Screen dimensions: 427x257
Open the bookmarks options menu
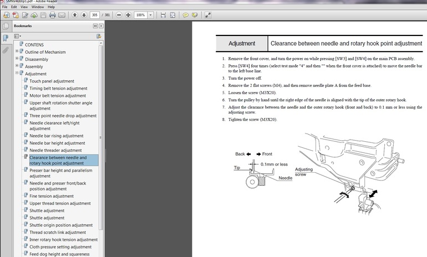17,36
